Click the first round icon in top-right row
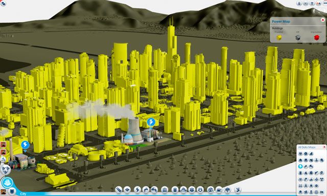 [299, 3]
